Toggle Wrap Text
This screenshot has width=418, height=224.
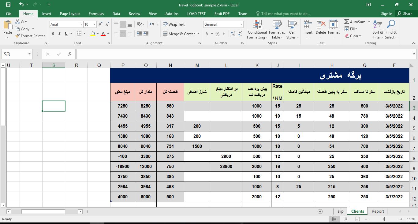[174, 24]
